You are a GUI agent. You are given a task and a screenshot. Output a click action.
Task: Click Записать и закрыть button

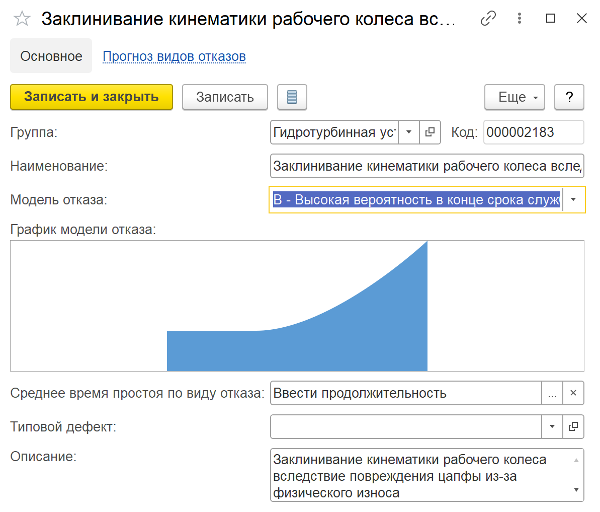92,97
